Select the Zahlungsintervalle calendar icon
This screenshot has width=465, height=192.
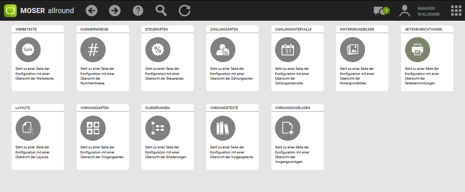288,50
